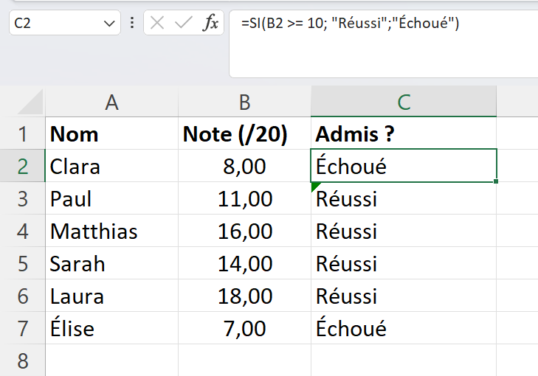The image size is (538, 376).
Task: Click the Select All corner triangle
Action: [30, 102]
